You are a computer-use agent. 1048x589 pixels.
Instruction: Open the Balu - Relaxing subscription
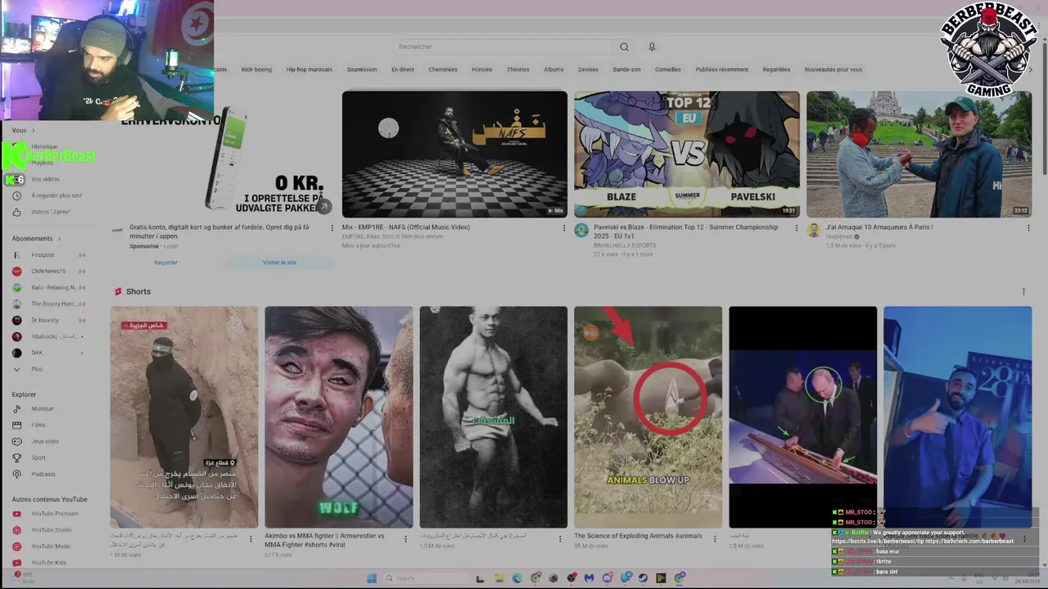[x=49, y=288]
